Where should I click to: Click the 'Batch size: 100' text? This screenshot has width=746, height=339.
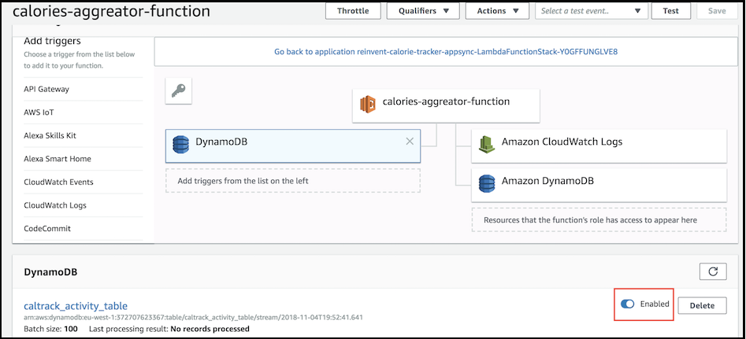(52, 329)
